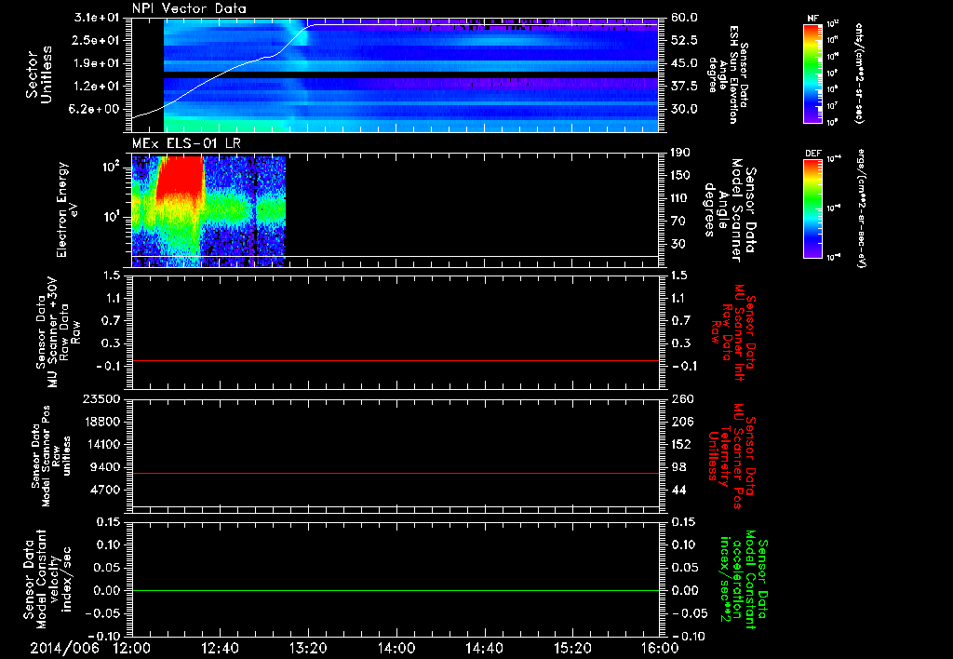Click the 4700 scanner position tick
This screenshot has height=659, width=953.
104,490
